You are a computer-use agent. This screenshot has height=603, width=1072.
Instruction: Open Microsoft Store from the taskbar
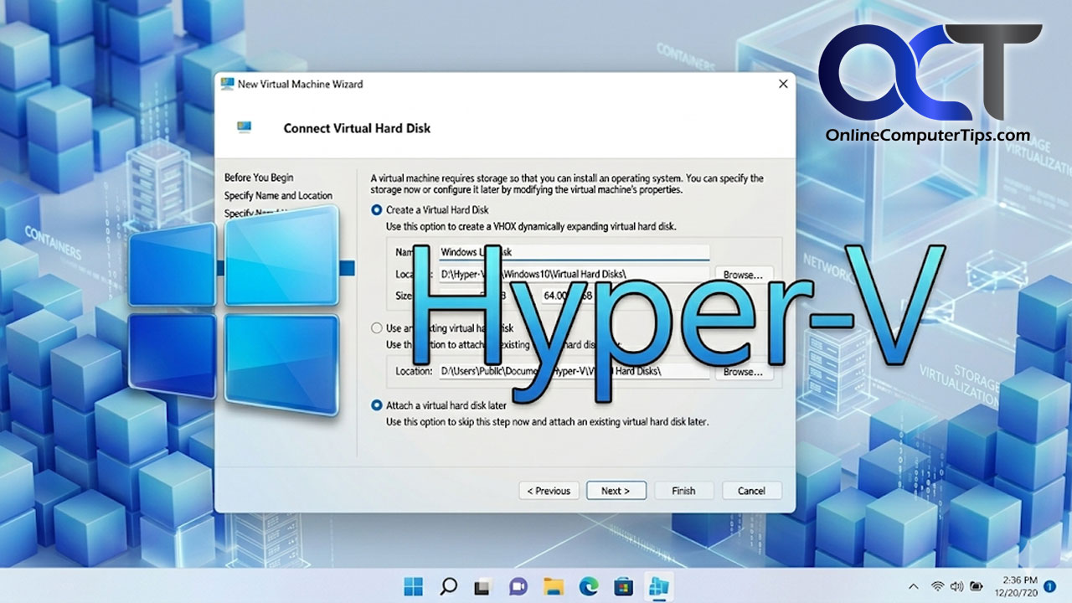(623, 586)
